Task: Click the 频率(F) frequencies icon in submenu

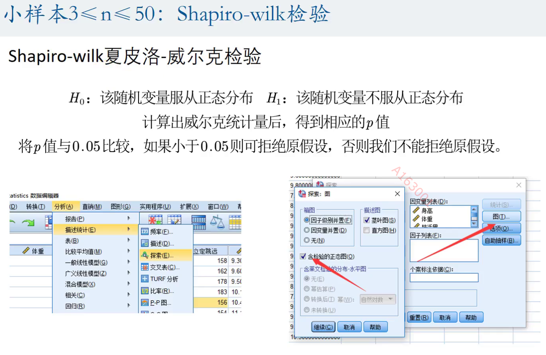Action: pyautogui.click(x=145, y=232)
